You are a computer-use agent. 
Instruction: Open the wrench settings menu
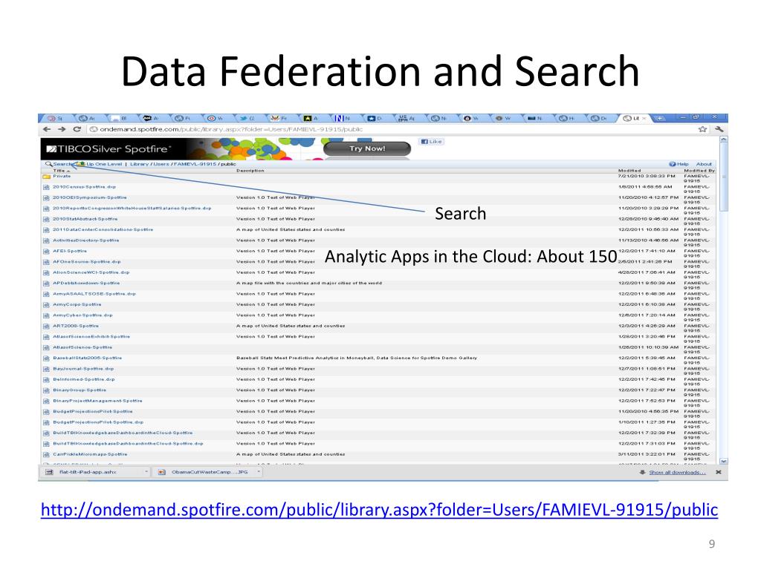coord(719,129)
